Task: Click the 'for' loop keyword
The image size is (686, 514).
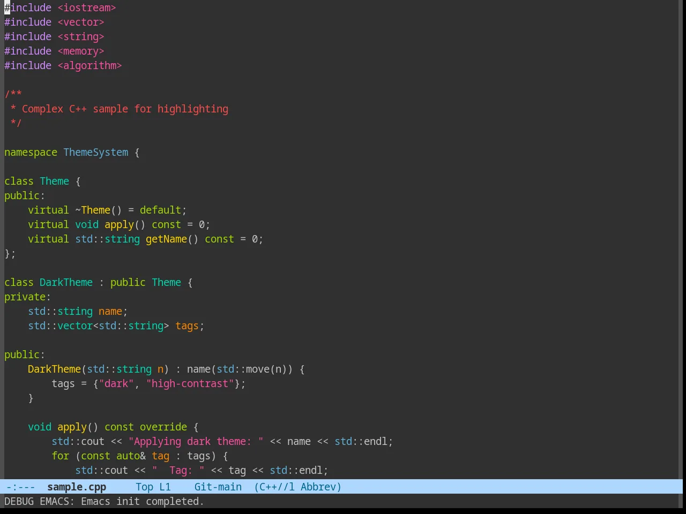Action: pyautogui.click(x=61, y=456)
